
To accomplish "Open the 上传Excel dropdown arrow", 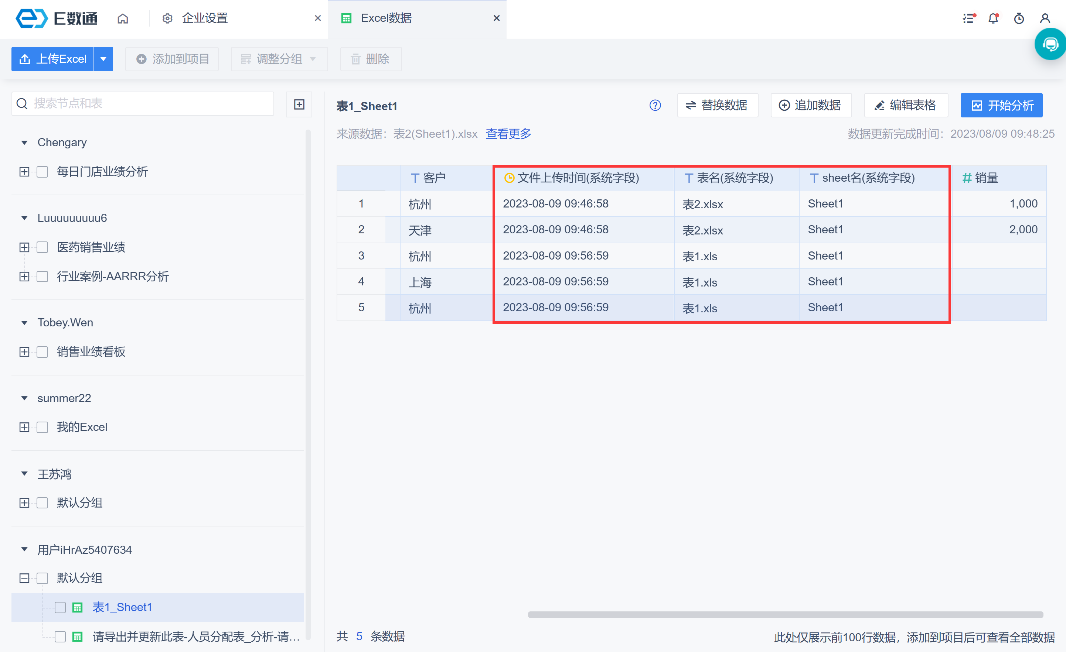I will point(103,59).
